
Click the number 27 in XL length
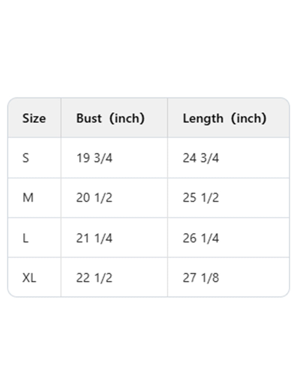tap(189, 278)
